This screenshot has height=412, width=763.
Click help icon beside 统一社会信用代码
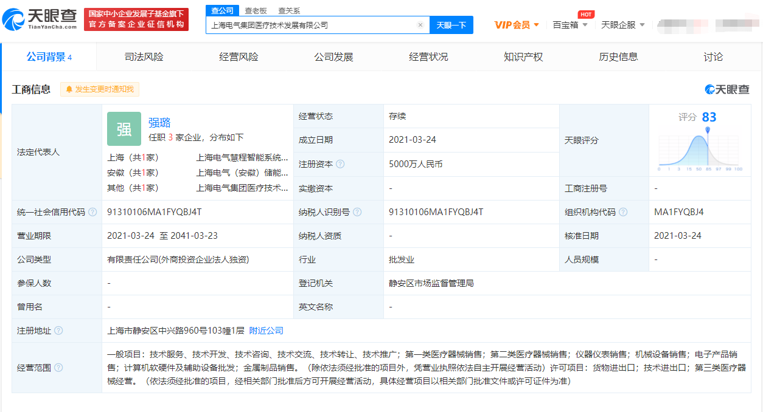[x=92, y=212]
